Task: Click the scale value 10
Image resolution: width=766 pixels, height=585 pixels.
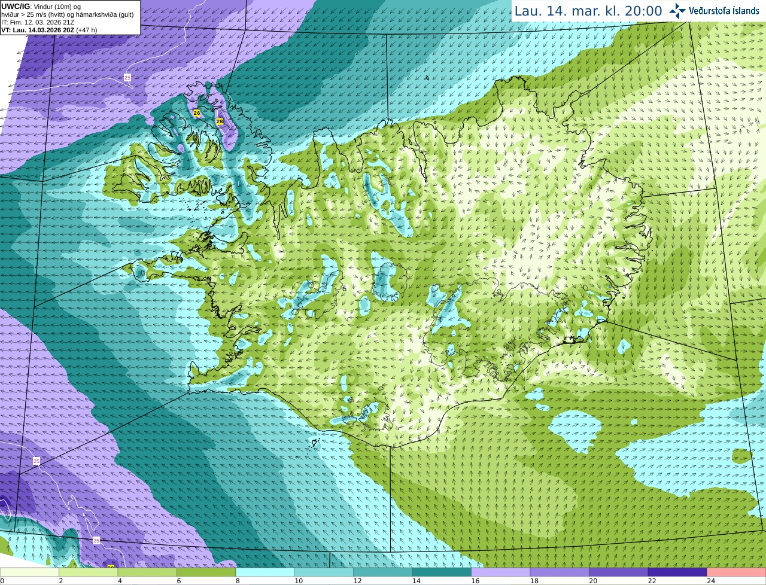Action: click(299, 581)
